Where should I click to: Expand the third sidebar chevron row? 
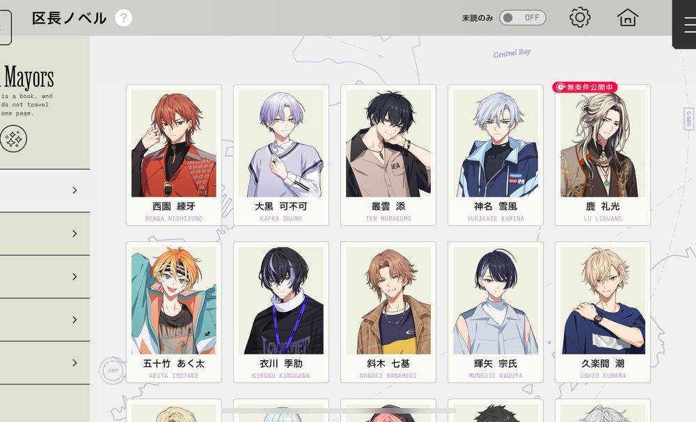point(45,277)
